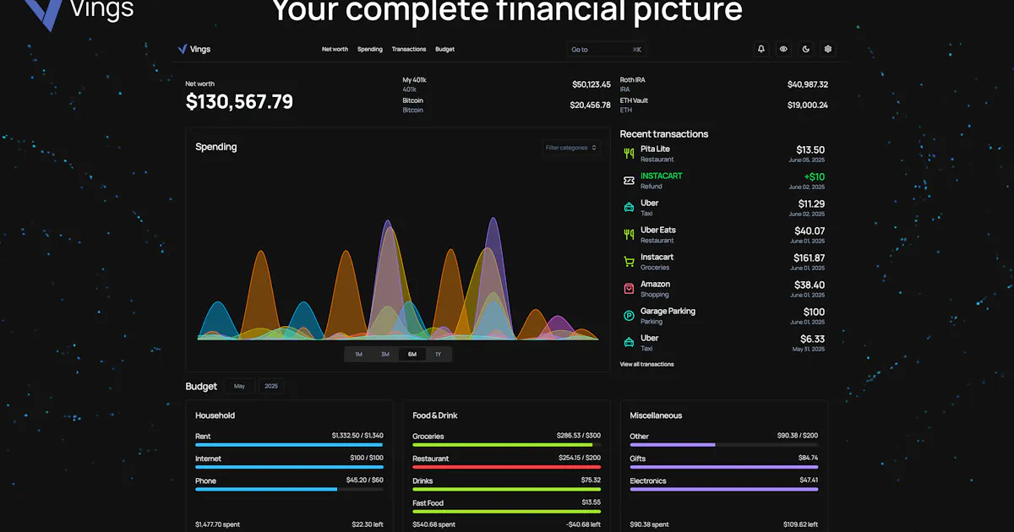Click the Vings logo in app header
This screenshot has width=1014, height=532.
pyautogui.click(x=194, y=49)
